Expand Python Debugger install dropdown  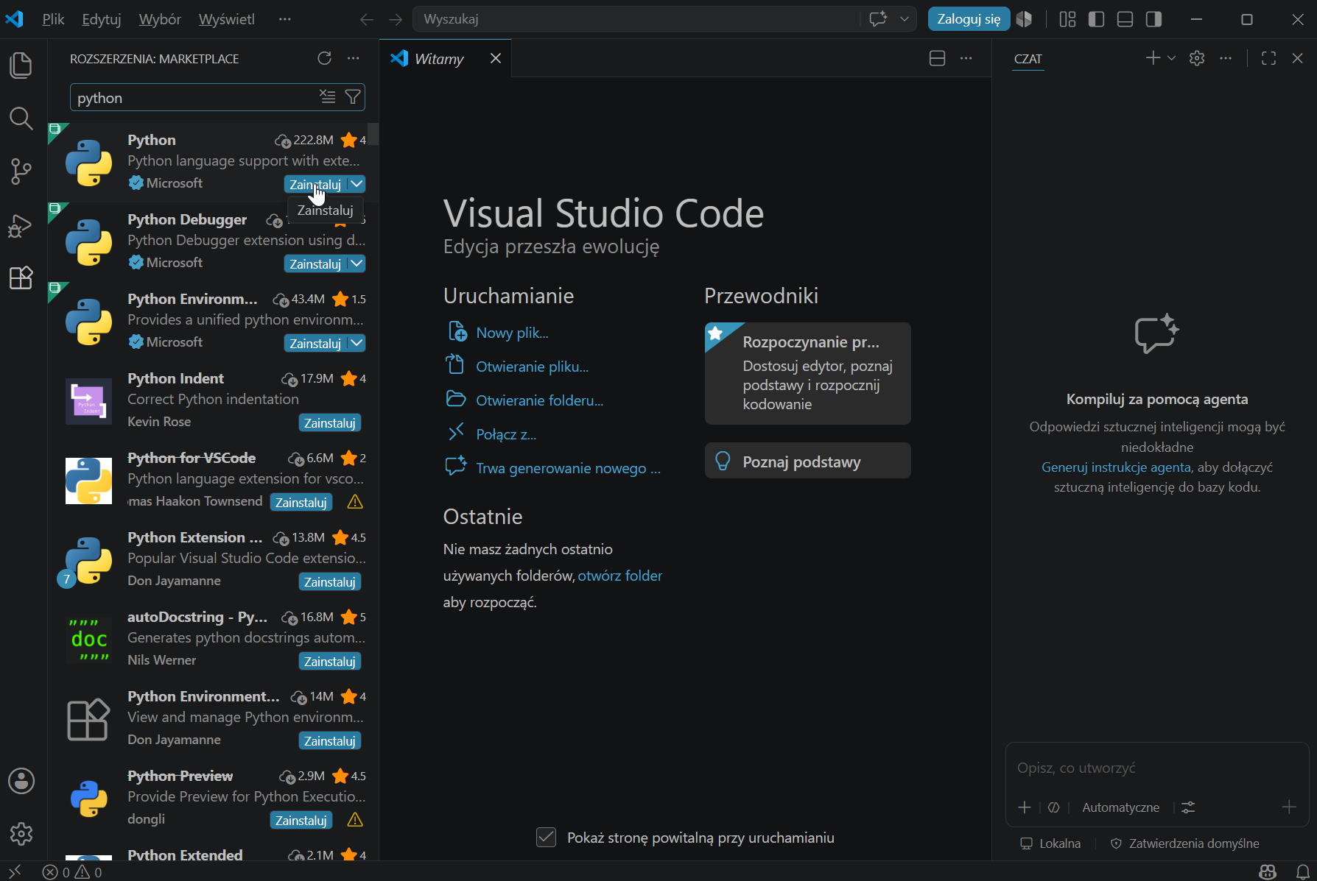click(x=357, y=263)
